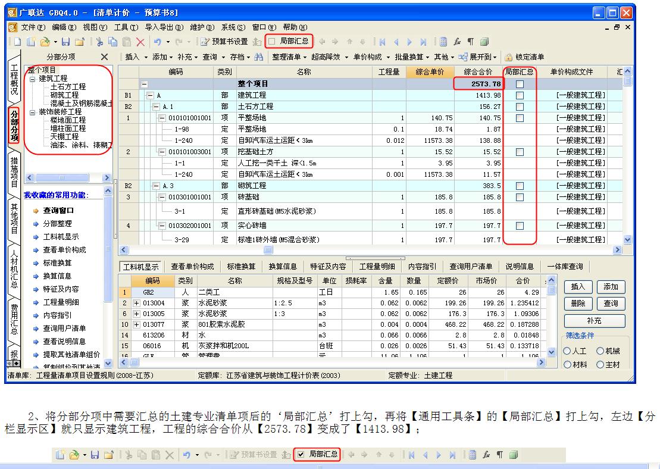The image size is (660, 469).
Task: Collapse item 010101001001 row expander
Action: point(162,118)
